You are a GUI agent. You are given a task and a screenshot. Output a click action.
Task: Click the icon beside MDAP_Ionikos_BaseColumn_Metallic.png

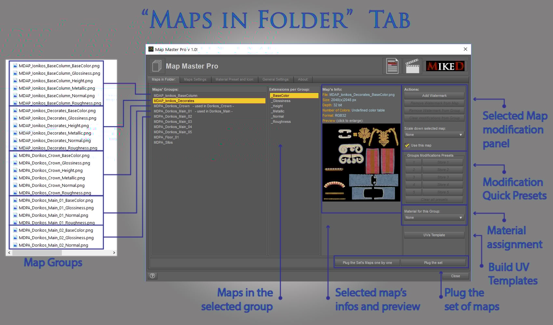coord(15,88)
